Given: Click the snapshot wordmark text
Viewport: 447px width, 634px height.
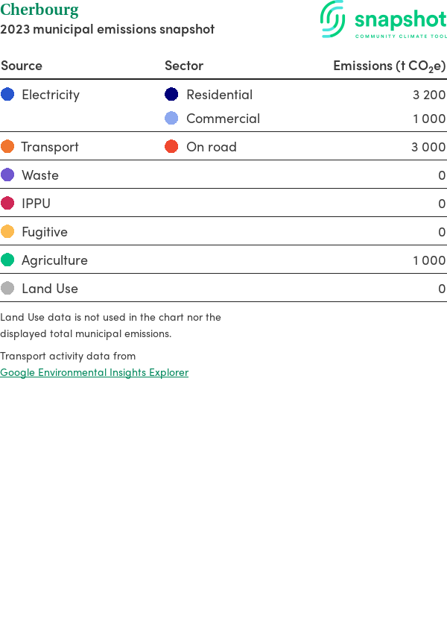Looking at the screenshot, I should tap(400, 19).
